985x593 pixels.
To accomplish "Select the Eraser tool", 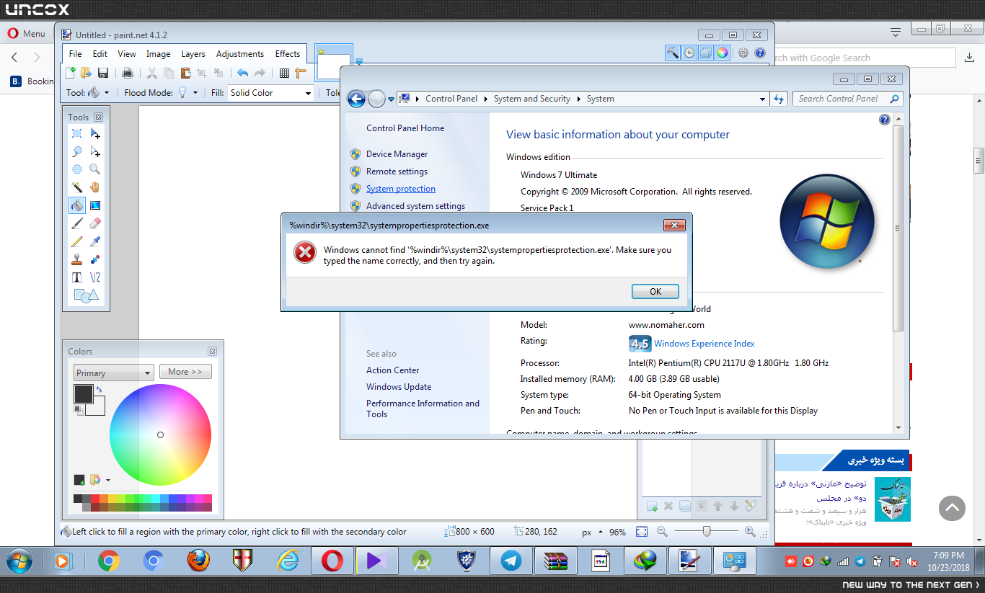I will (x=95, y=223).
